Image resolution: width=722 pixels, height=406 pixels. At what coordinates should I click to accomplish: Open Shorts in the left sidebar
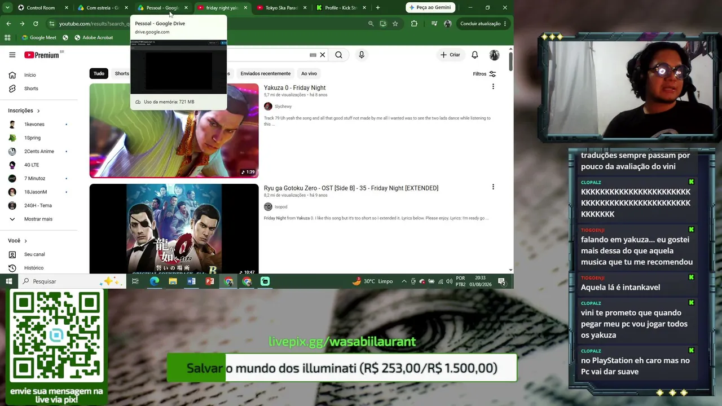tap(31, 89)
